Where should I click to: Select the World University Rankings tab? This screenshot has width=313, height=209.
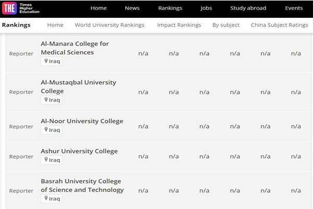[x=110, y=25]
